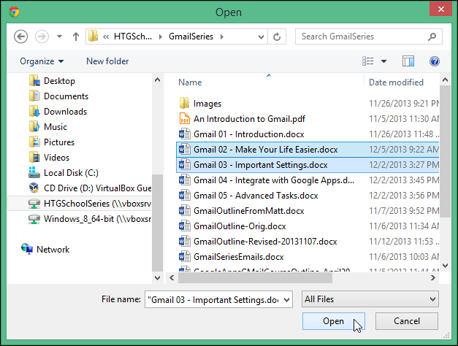458x346 pixels.
Task: Select HTGSchoolSeries network drive
Action: pyautogui.click(x=80, y=204)
